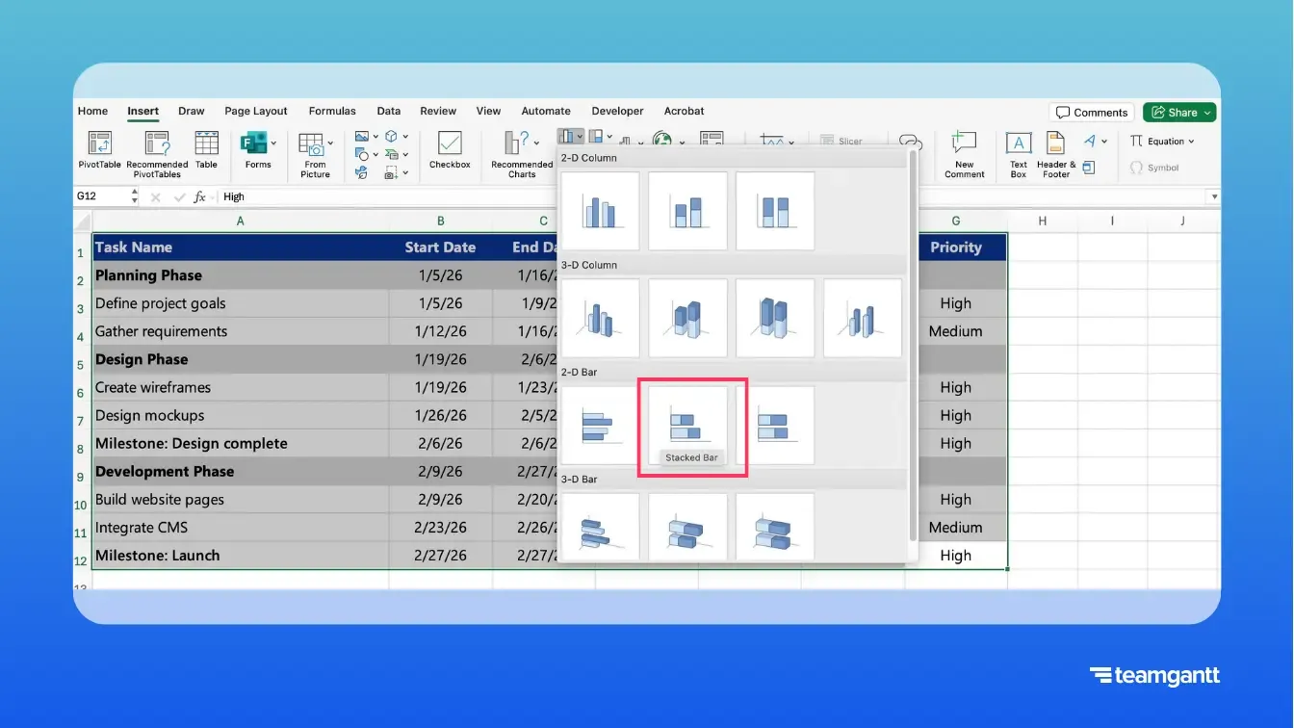This screenshot has height=728, width=1294.
Task: Expand the Share button dropdown
Action: tap(1207, 113)
